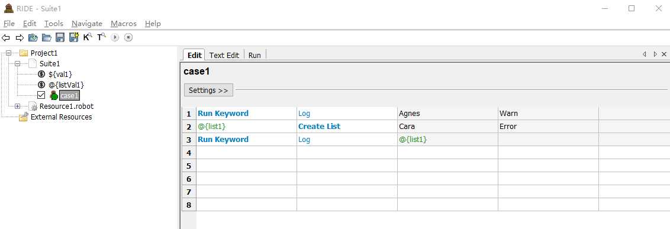Click the Run tests play icon
Image resolution: width=670 pixels, height=229 pixels.
point(114,38)
